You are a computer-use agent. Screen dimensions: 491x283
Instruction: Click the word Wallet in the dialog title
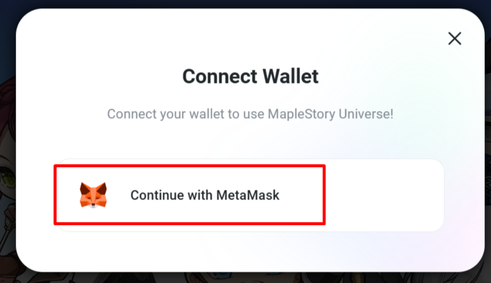[x=290, y=76]
